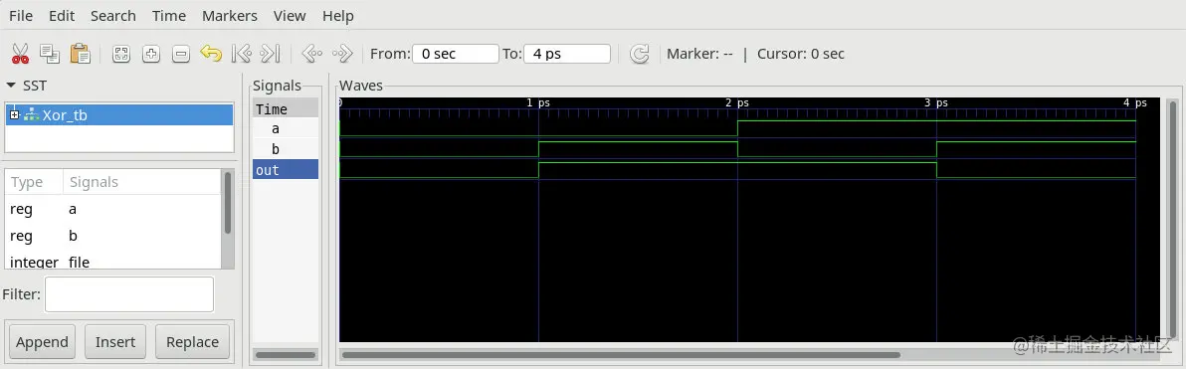1186x369 pixels.
Task: Expand the Xor_tb tree node
Action: click(x=14, y=115)
